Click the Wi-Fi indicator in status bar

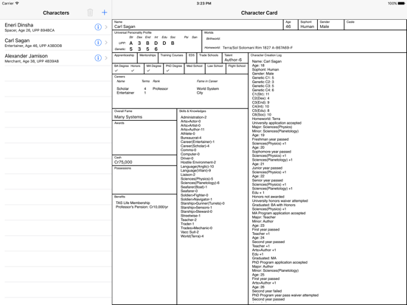[x=17, y=4]
